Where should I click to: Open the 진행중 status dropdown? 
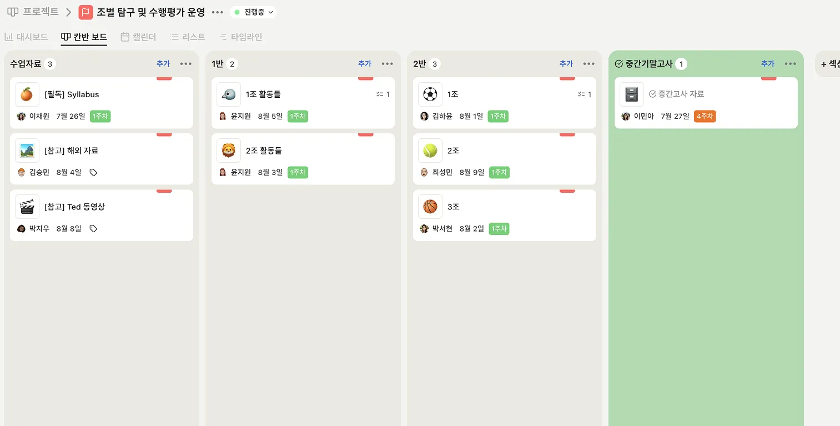(x=253, y=12)
